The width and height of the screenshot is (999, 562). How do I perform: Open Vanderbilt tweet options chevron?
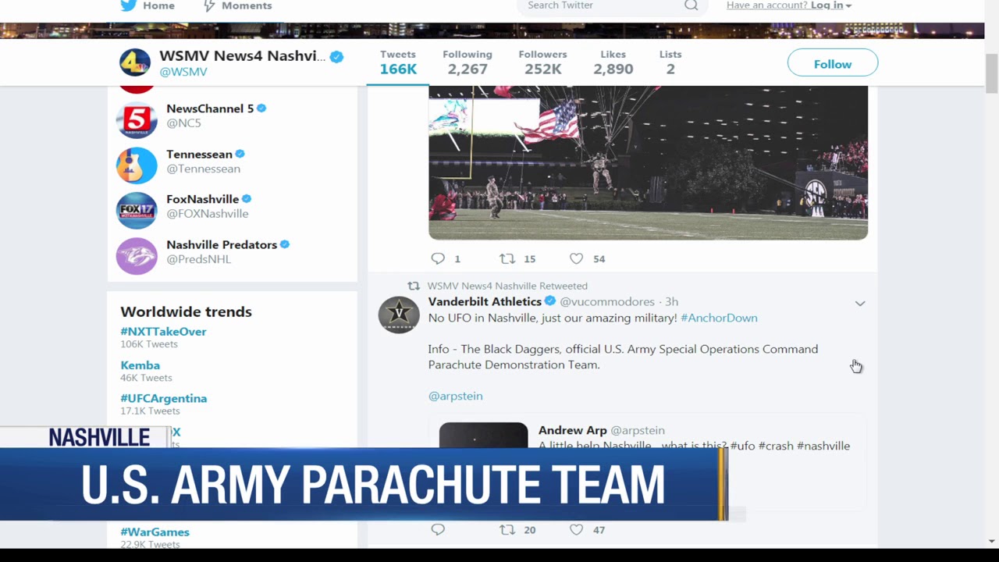tap(860, 303)
